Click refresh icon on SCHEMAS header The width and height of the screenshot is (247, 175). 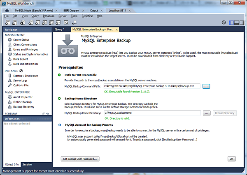click(48, 113)
